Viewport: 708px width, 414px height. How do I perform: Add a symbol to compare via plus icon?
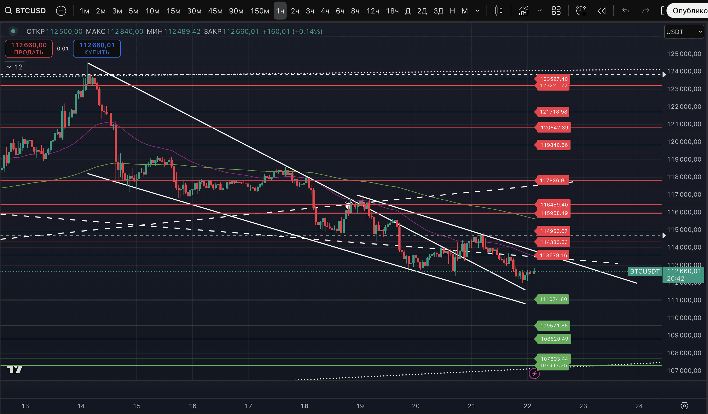pyautogui.click(x=61, y=11)
